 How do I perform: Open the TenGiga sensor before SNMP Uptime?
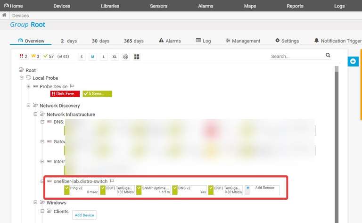coord(117,190)
